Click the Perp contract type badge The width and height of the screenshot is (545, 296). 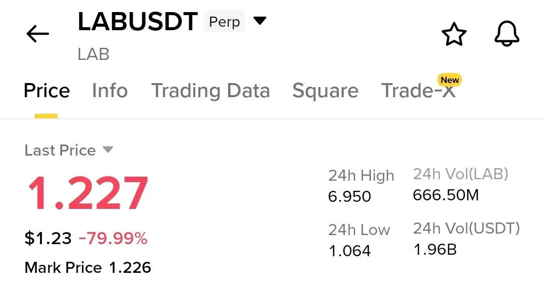(224, 22)
